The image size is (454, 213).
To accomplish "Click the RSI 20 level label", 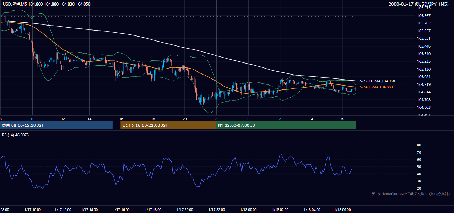I will click(419, 188).
